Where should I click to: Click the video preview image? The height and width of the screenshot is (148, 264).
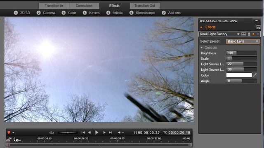(99, 69)
